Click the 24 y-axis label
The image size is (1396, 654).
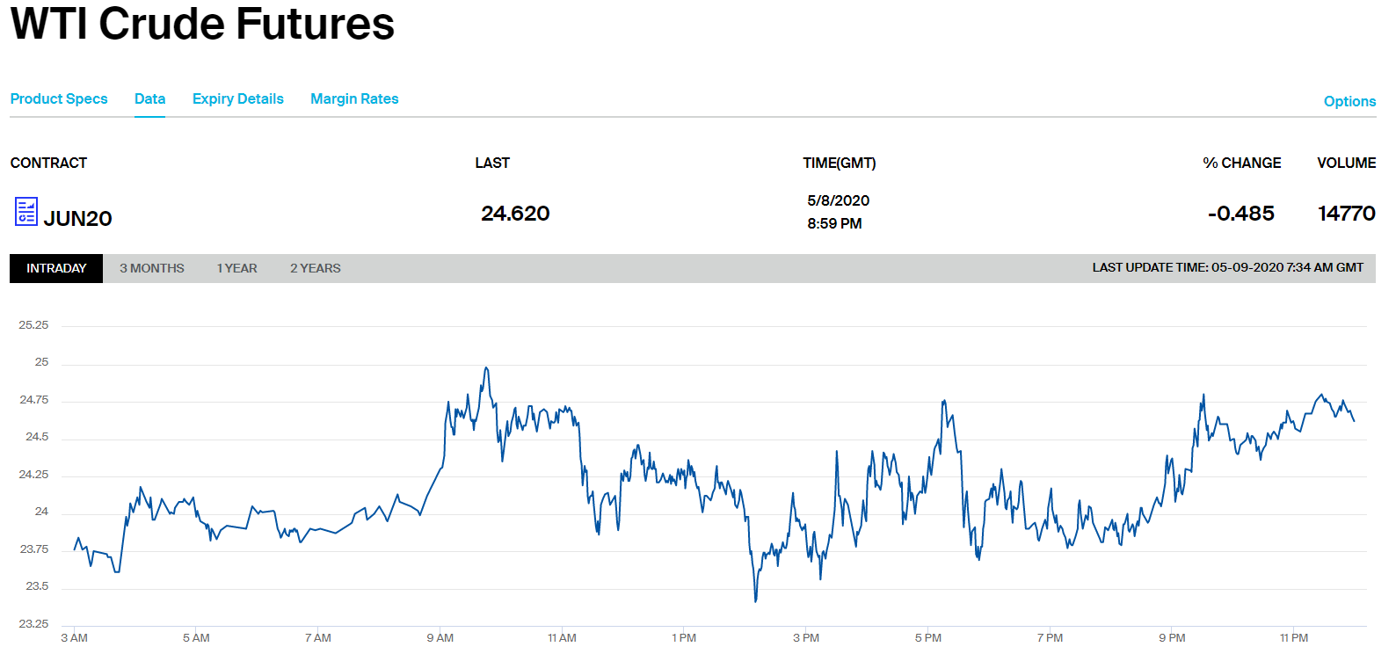(x=41, y=512)
